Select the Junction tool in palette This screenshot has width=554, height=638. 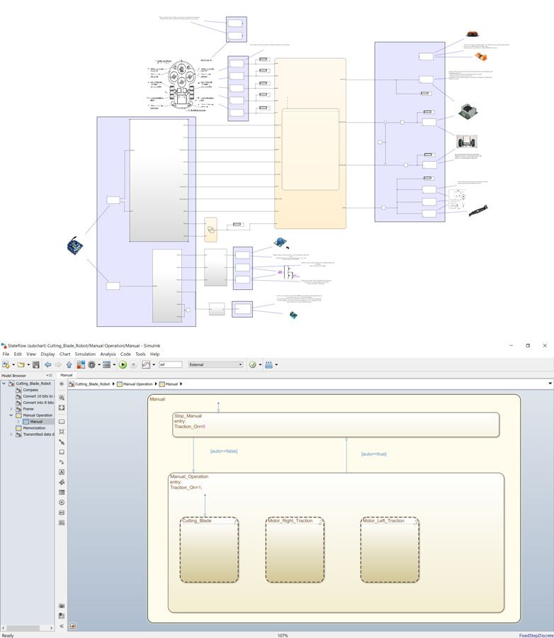coord(62,431)
